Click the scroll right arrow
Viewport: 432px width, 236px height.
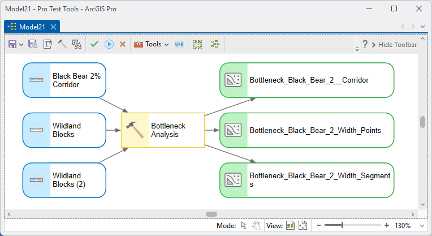[x=413, y=214]
